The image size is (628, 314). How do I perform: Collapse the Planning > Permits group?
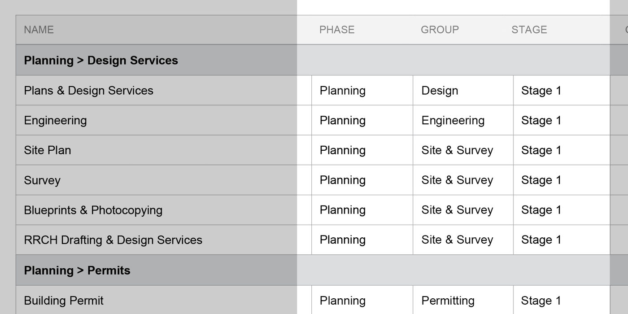77,270
